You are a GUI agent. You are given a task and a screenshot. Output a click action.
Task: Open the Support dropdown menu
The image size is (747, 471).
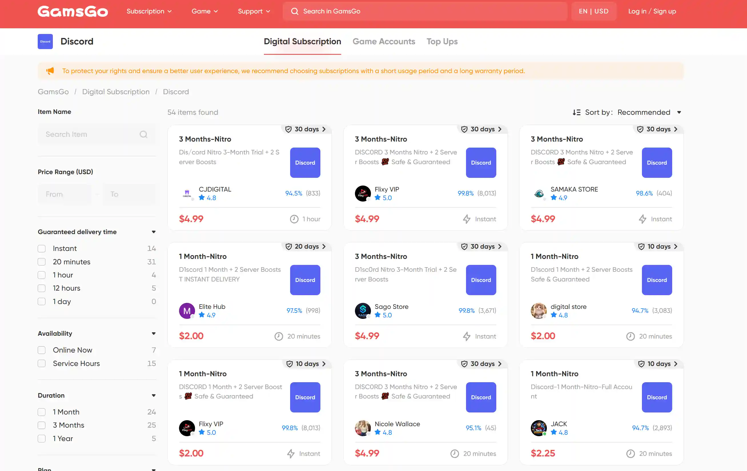coord(254,11)
